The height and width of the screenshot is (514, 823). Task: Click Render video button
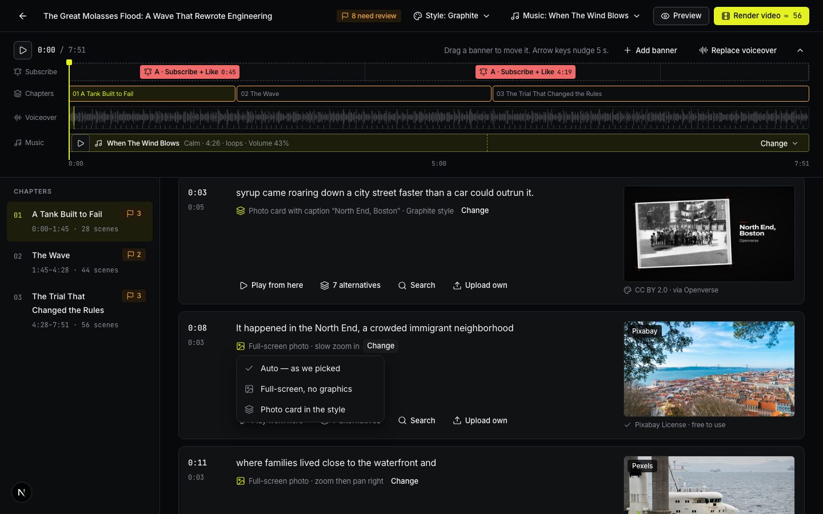761,16
